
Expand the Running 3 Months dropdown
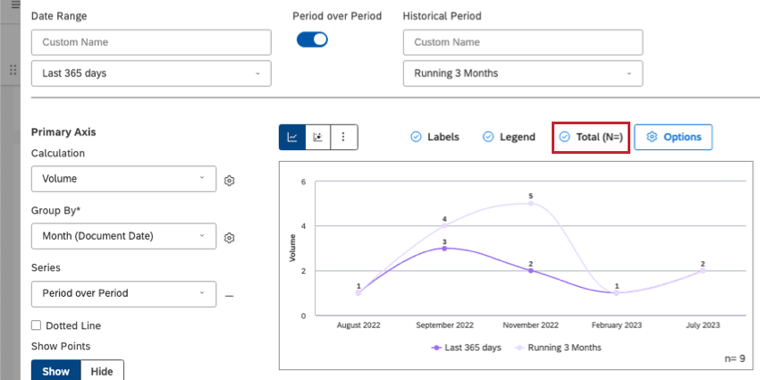(x=522, y=73)
